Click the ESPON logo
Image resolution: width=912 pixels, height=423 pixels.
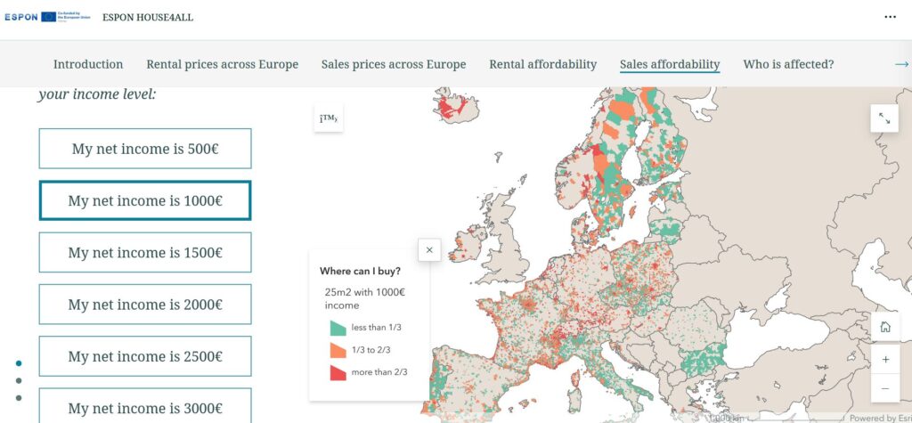click(21, 17)
